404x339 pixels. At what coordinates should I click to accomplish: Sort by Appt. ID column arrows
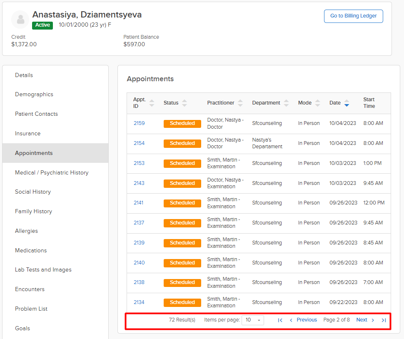[x=152, y=103]
